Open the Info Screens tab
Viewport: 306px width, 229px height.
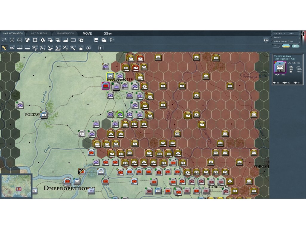[x=39, y=33]
